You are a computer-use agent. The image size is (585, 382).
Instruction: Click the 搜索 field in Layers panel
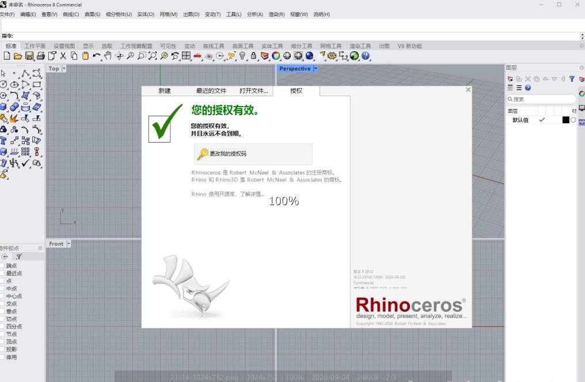pyautogui.click(x=541, y=99)
